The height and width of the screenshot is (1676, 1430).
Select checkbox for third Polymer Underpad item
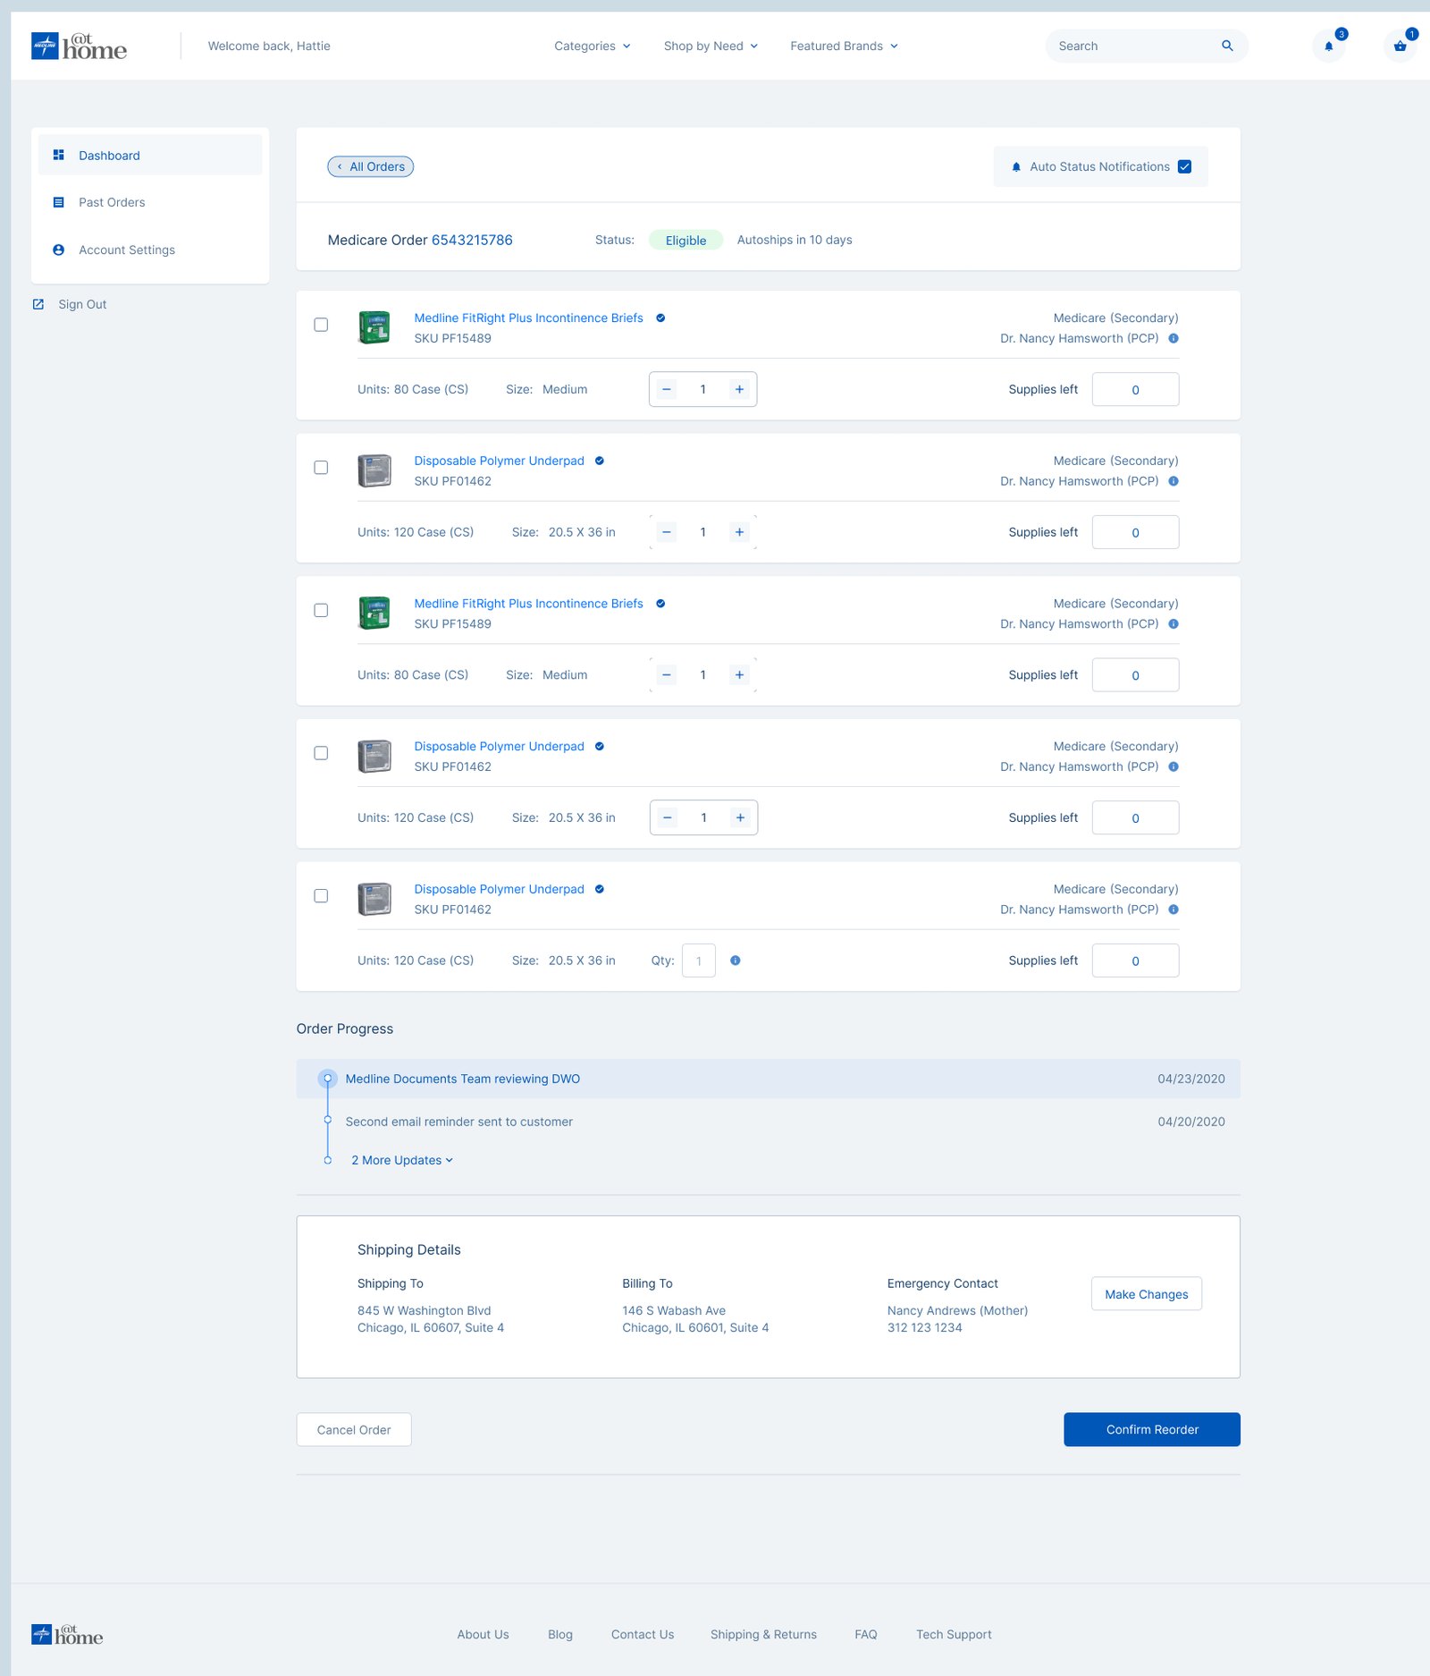[x=321, y=896]
